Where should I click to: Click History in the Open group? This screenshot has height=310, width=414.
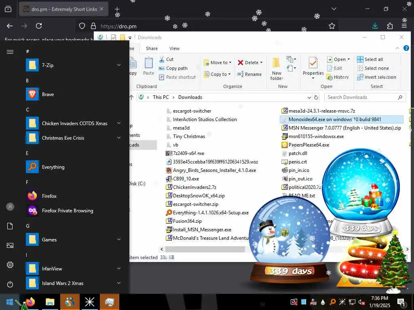pos(338,77)
